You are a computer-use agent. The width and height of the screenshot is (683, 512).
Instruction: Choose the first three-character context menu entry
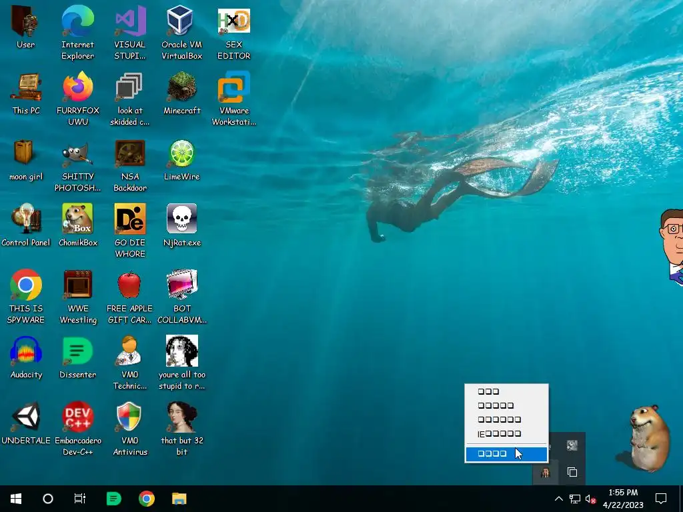[506, 391]
